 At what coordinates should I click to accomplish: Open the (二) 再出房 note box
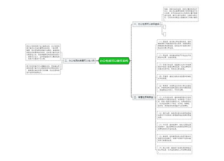click(174, 56)
